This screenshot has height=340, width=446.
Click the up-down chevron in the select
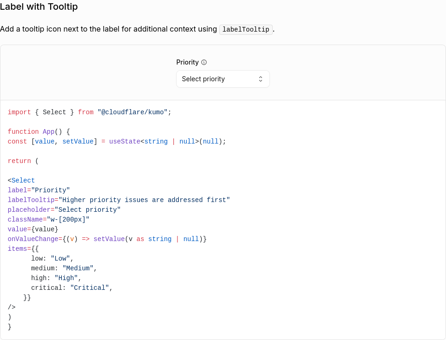[x=261, y=79]
